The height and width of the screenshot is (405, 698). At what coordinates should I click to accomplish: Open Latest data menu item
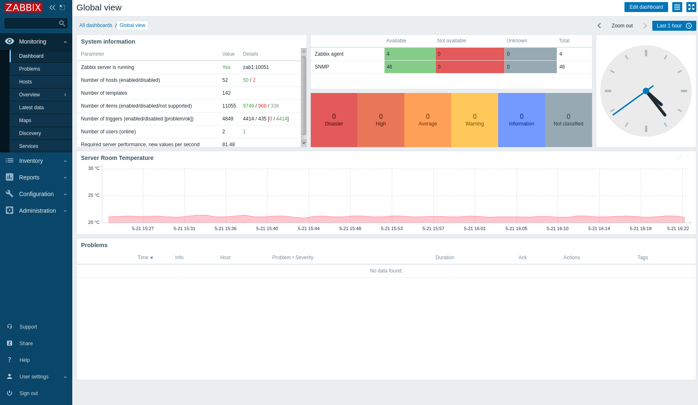[x=41, y=108]
